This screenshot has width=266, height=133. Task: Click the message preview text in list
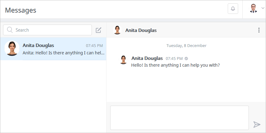click(x=63, y=53)
